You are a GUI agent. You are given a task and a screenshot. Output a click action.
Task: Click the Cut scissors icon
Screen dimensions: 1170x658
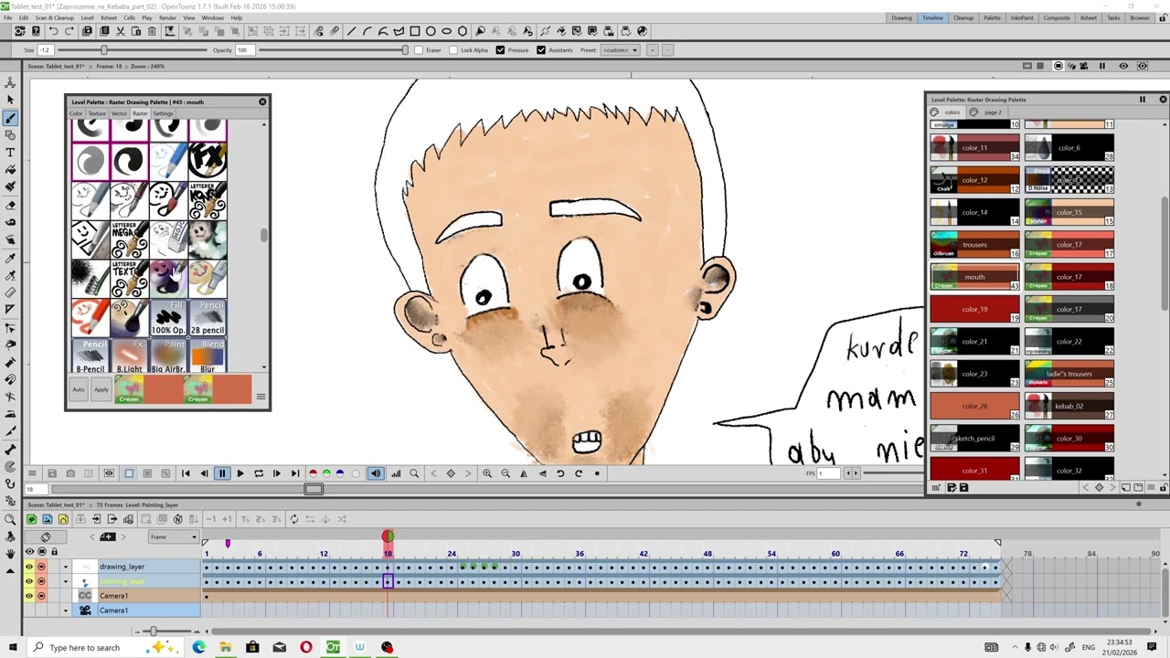[120, 31]
